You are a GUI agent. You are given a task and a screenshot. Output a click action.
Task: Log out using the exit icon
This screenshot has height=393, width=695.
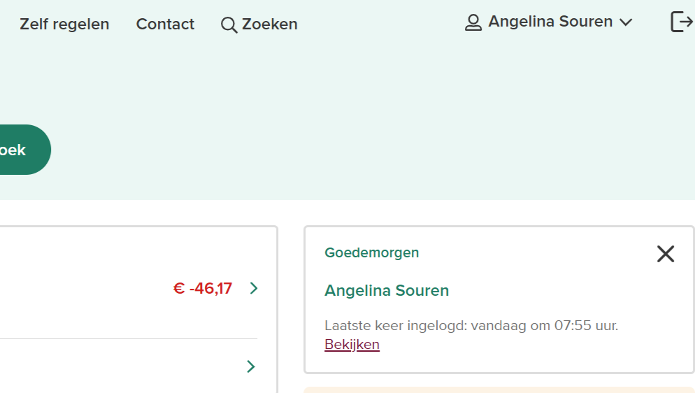[x=681, y=22]
